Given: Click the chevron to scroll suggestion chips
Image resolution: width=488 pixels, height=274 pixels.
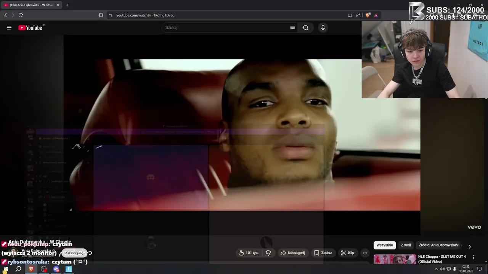Looking at the screenshot, I should click(x=470, y=246).
